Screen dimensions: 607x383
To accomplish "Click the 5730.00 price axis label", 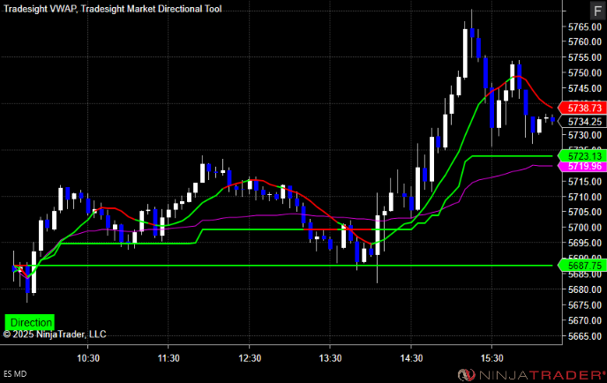I will [585, 135].
